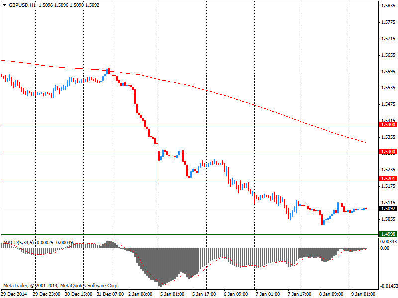Image resolution: width=398 pixels, height=298 pixels.
Task: Click the 1.5715 price scale value
Action: click(388, 39)
